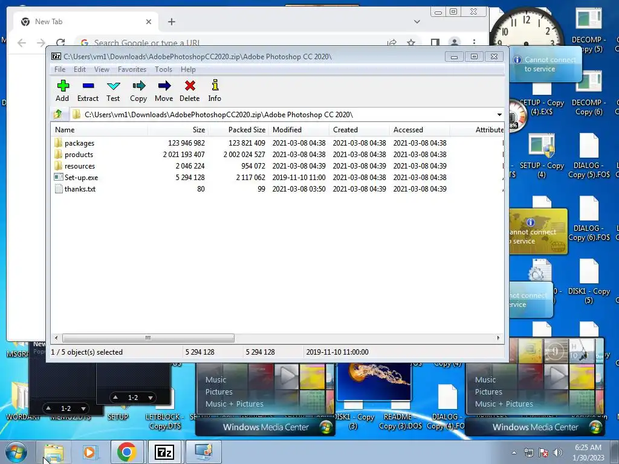Select the README - Copy (3).DOS desktop file
Image resolution: width=619 pixels, height=464 pixels.
click(400, 416)
